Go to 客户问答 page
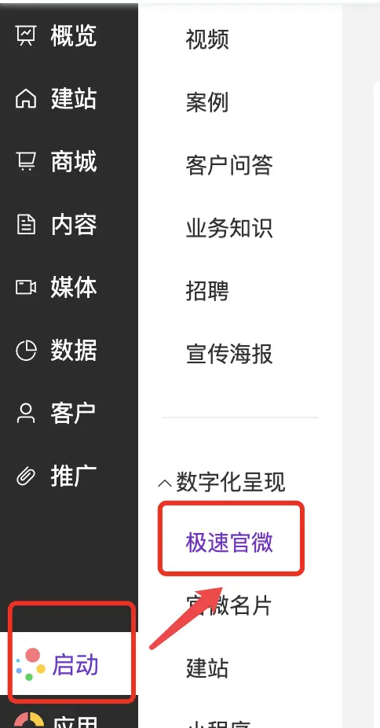Screen dimensions: 380x728 [x=229, y=165]
